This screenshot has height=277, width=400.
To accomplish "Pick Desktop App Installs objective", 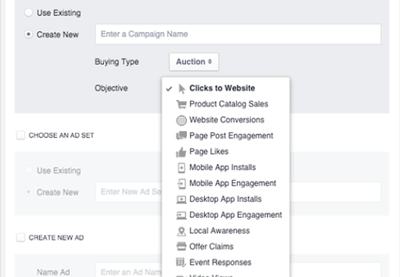I will click(226, 199).
